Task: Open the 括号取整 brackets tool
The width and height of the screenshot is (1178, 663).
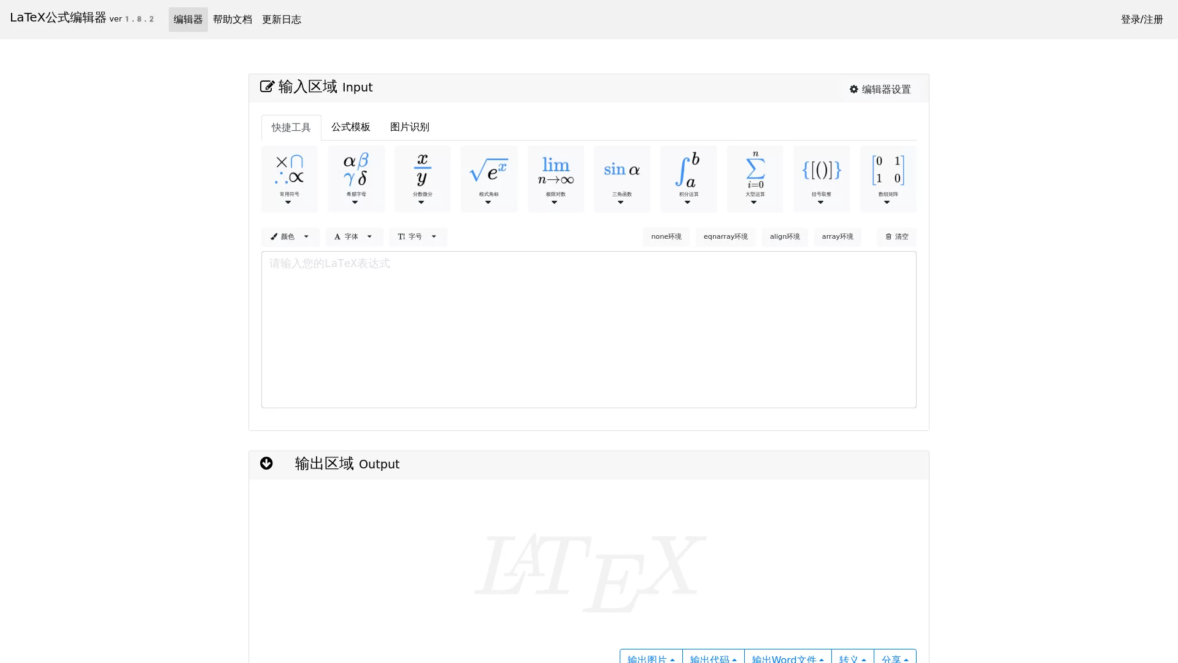Action: tap(821, 178)
